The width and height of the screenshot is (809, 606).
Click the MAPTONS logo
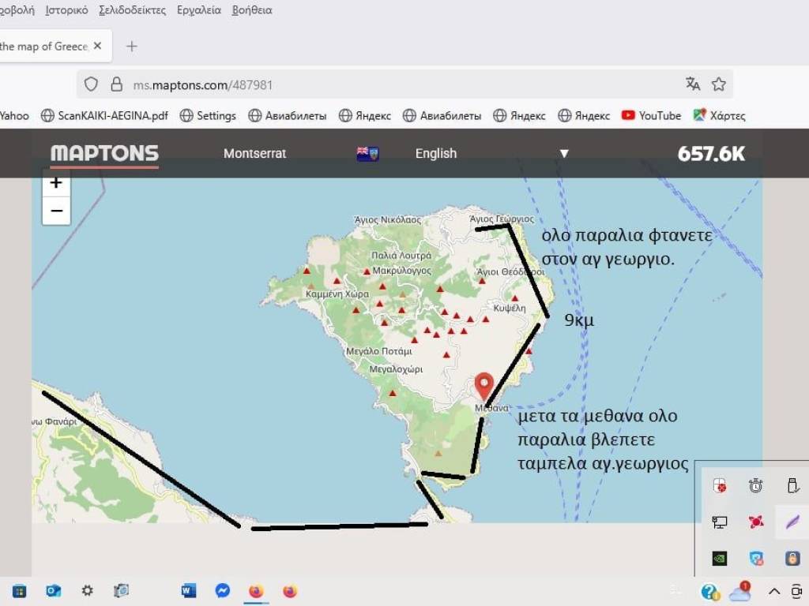pyautogui.click(x=104, y=154)
